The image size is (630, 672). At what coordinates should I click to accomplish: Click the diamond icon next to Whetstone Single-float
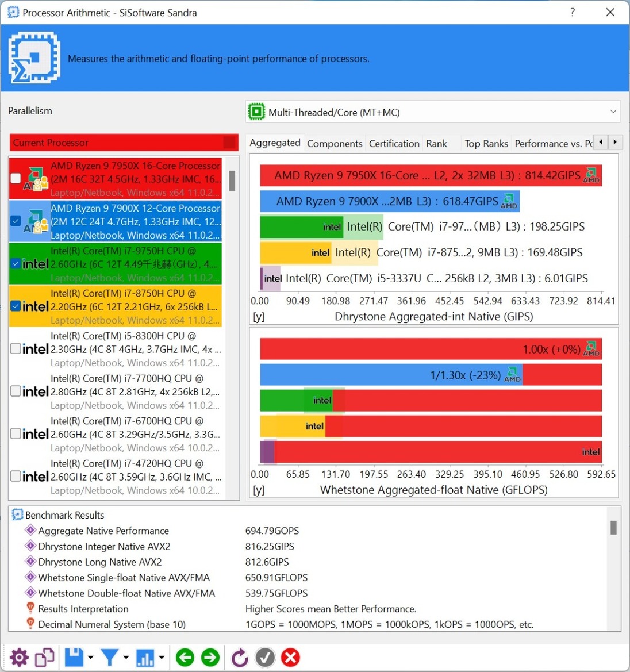[x=30, y=577]
